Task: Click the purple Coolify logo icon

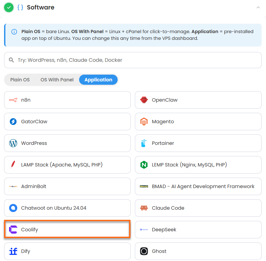Action: click(13, 230)
